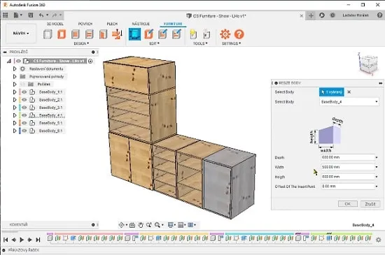Open the data panel grid icon
This screenshot has width=385, height=255.
pyautogui.click(x=5, y=15)
